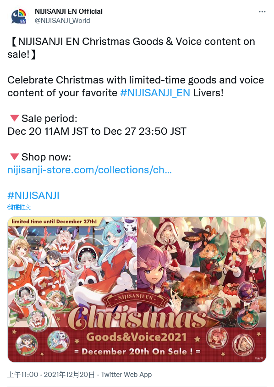Open the NIJISANJI EN profile avatar
Screen dimensions: 274x387
coord(19,17)
